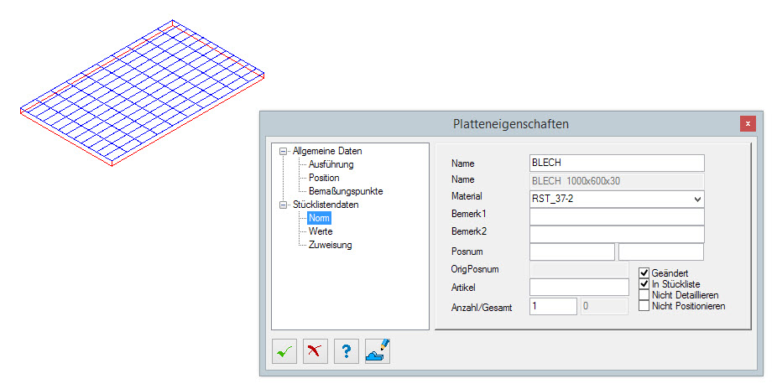Click the greyed OrigPosnum field
The width and height of the screenshot is (777, 389).
coord(579,269)
